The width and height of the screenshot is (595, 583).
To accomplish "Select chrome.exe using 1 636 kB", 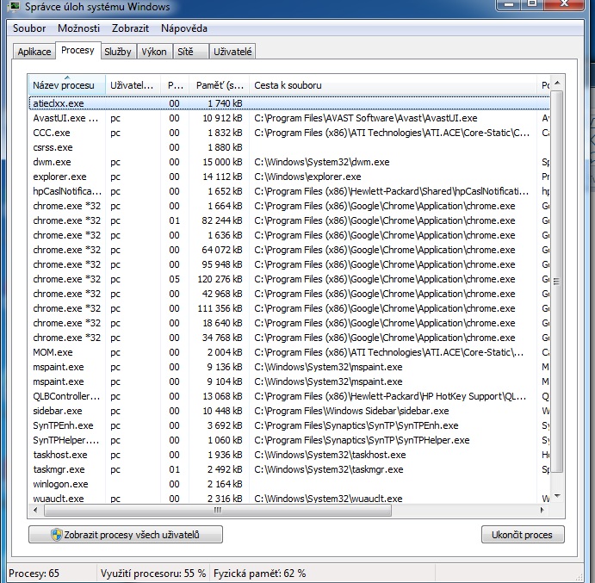I will 289,235.
